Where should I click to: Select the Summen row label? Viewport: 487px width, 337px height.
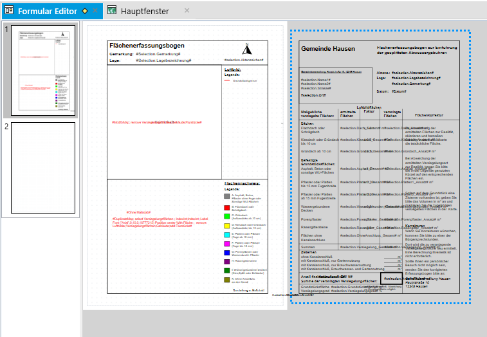308,247
